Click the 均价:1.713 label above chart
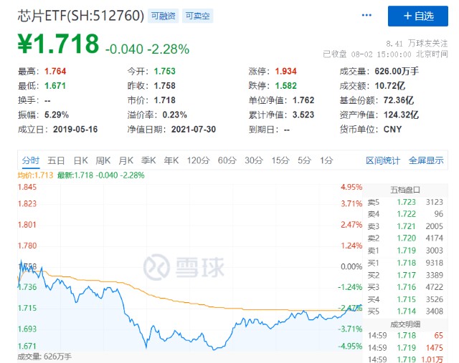The width and height of the screenshot is (459, 363). click(x=35, y=175)
